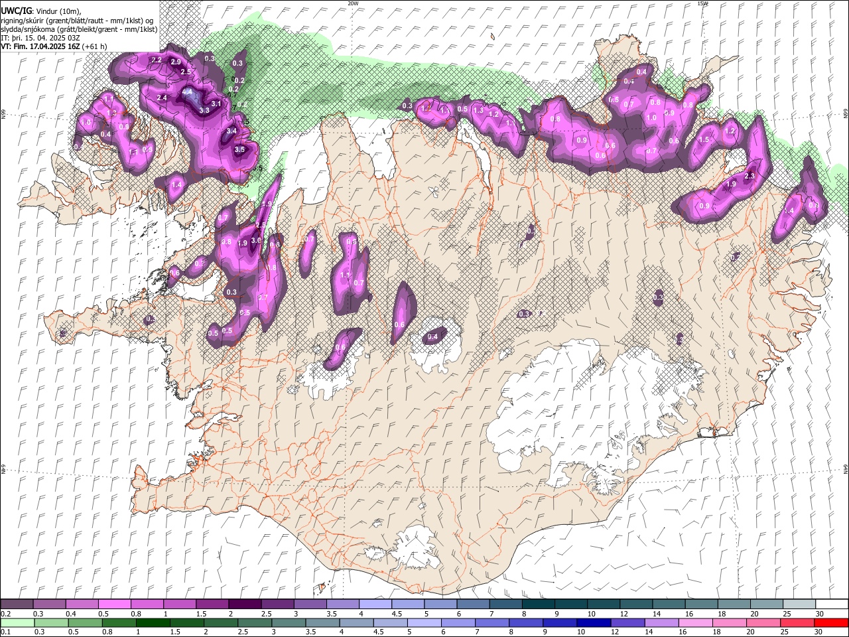Click the 'UWC/IG: Vindur (10m)' title line
Viewport: 849px width, 637px height.
[40, 11]
